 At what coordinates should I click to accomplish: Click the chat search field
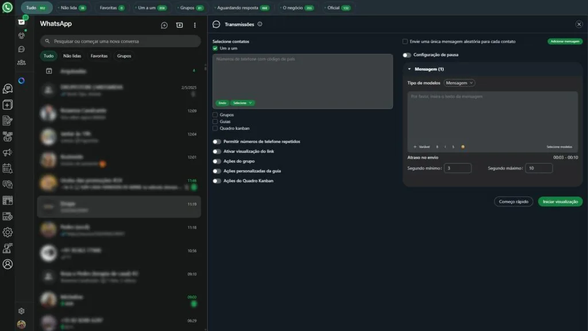(121, 41)
